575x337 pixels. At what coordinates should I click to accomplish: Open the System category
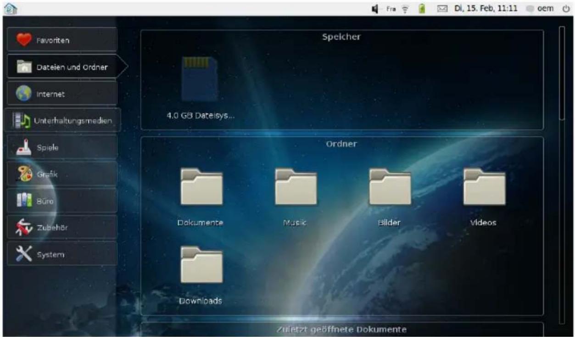pos(62,254)
